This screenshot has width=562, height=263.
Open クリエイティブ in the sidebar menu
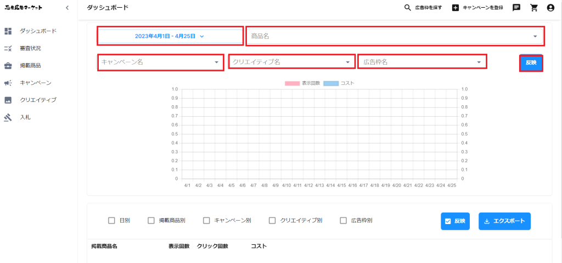coord(38,100)
